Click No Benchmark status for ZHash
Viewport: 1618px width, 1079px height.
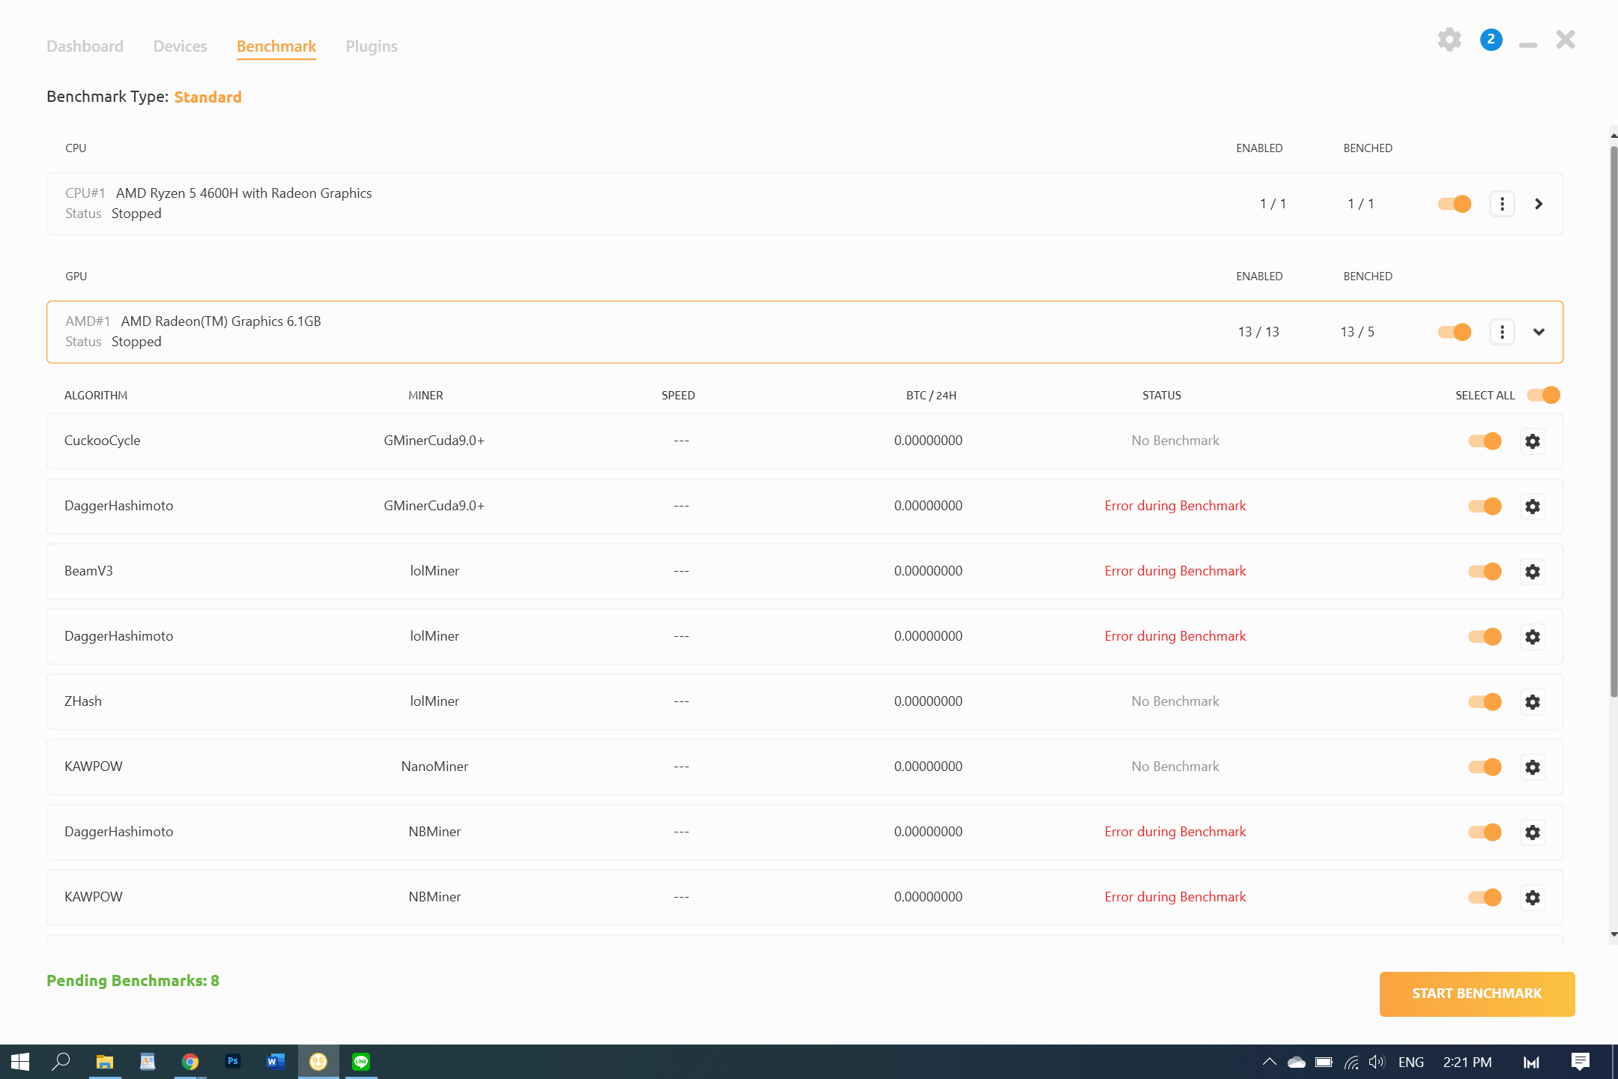point(1175,701)
